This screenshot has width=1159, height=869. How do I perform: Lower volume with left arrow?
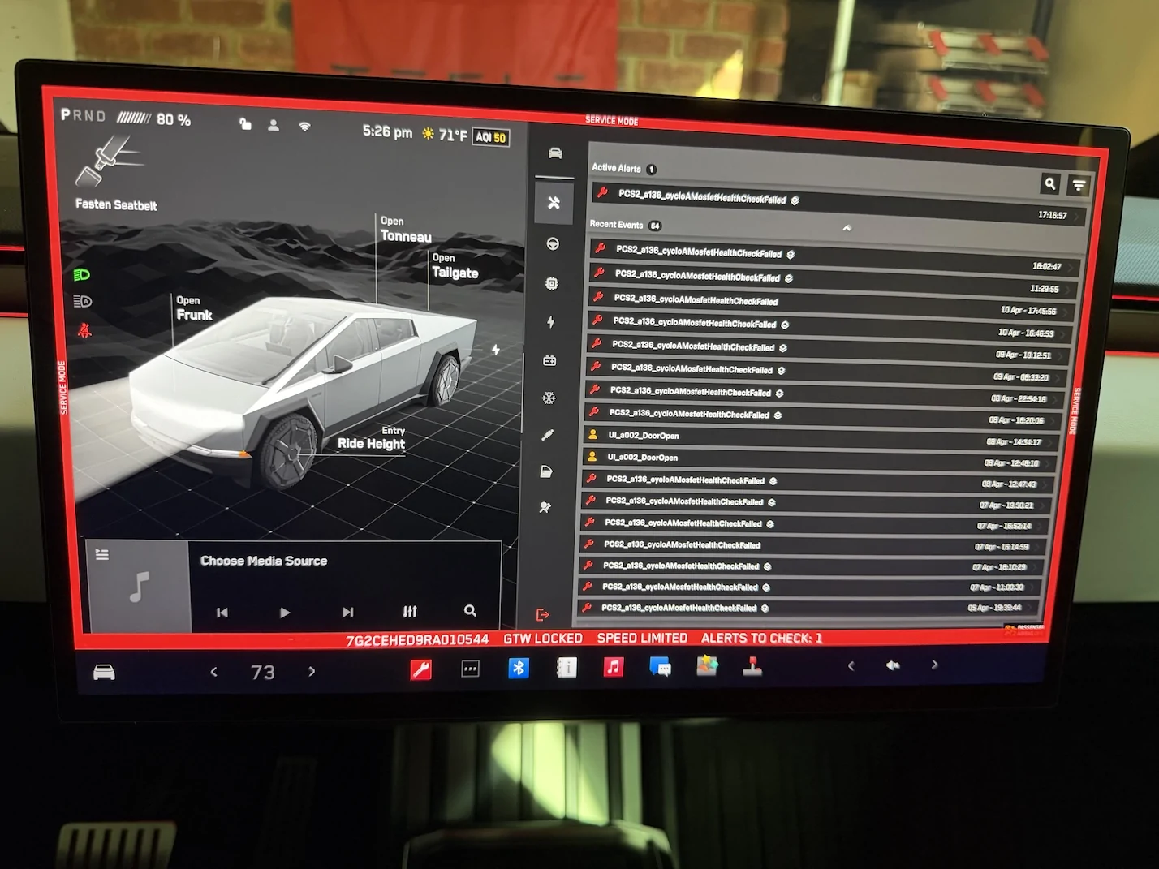pyautogui.click(x=851, y=666)
